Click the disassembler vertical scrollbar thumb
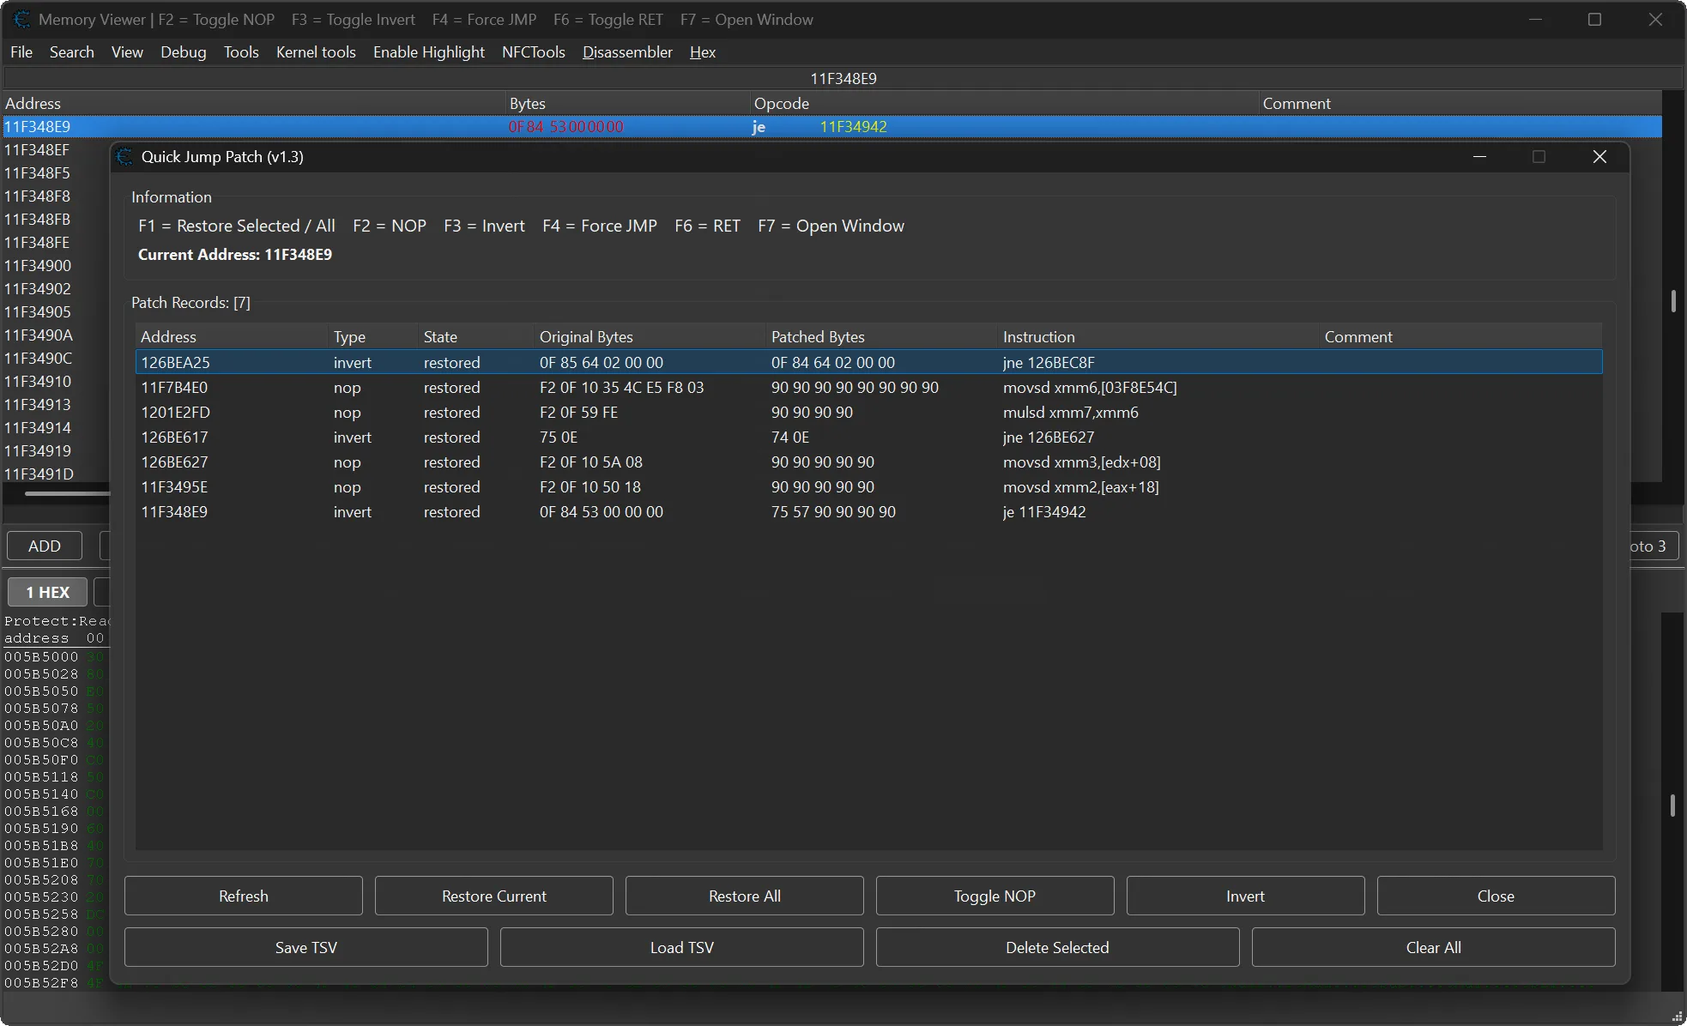 (x=1673, y=300)
